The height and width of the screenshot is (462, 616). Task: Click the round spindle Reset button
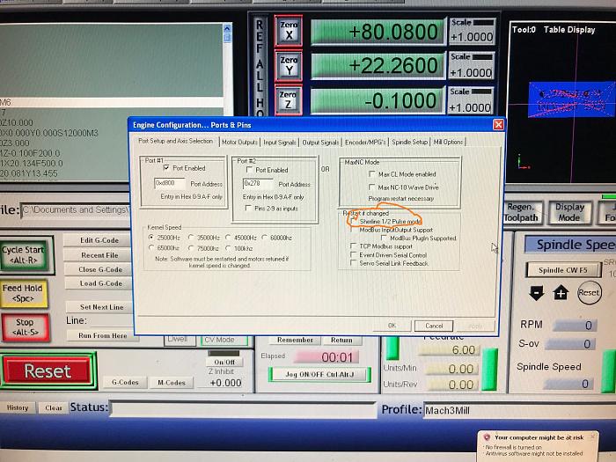[588, 292]
